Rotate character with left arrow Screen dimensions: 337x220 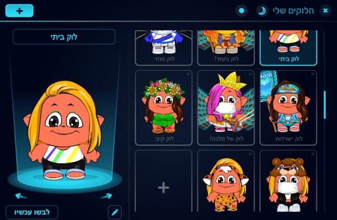pyautogui.click(x=22, y=196)
